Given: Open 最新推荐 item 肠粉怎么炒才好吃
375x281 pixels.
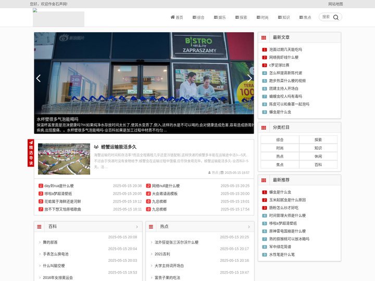Looking at the screenshot, I should 284,208.
